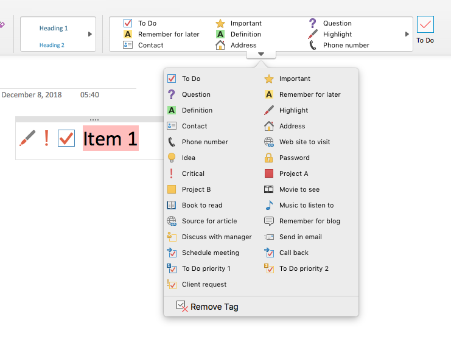Choose Contact in ribbon tag gallery
Screen dimensions: 451x342
pos(143,45)
